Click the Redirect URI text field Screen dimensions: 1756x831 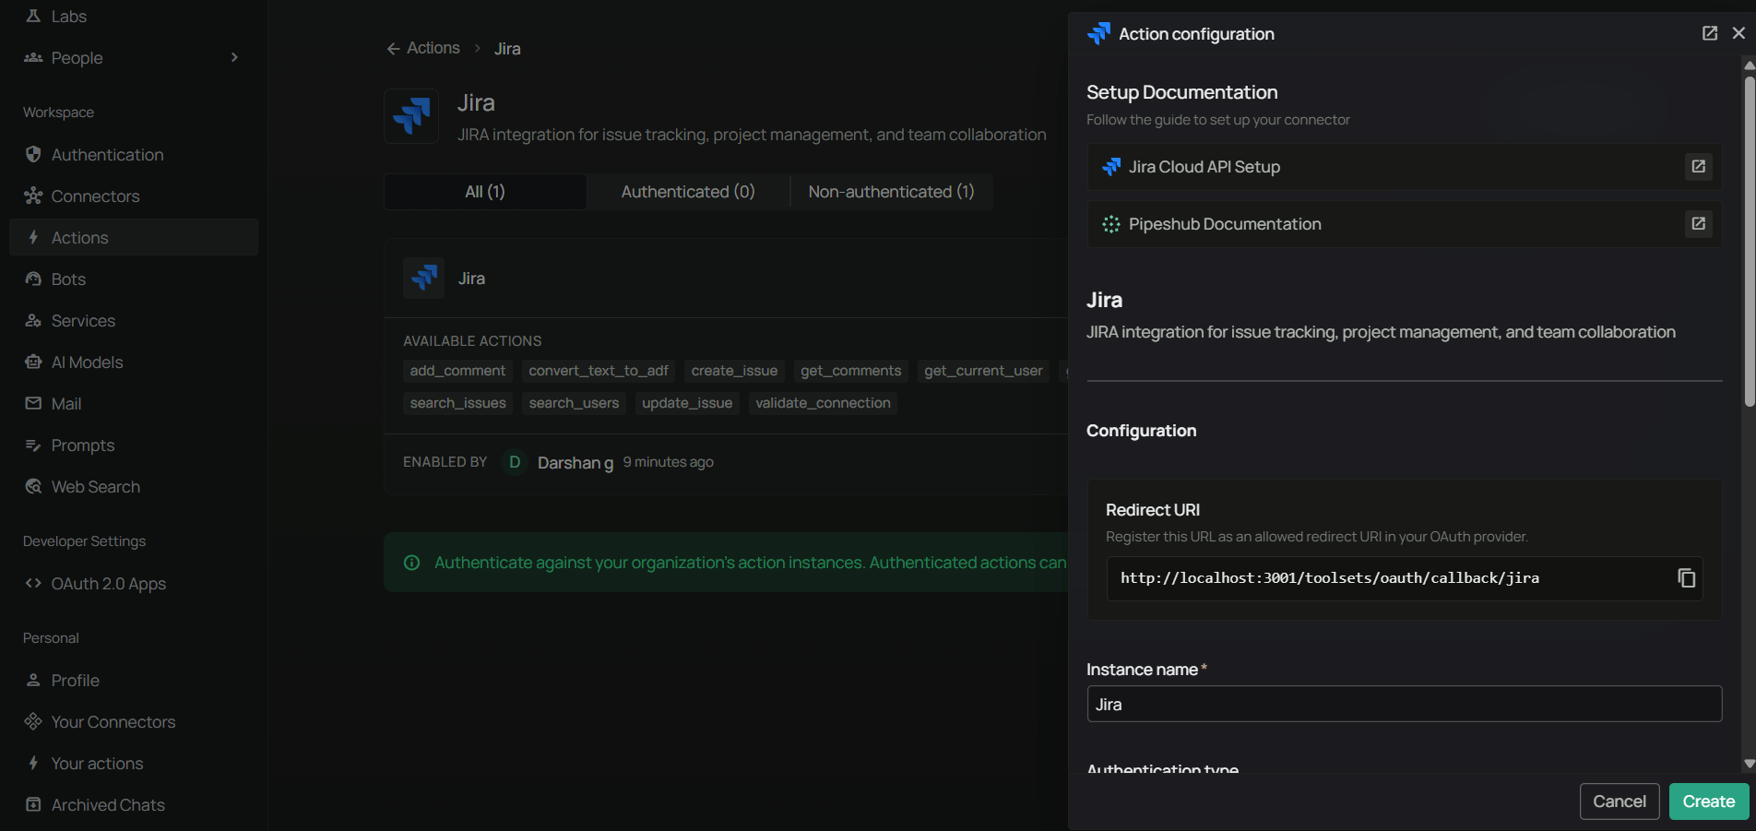pos(1404,578)
